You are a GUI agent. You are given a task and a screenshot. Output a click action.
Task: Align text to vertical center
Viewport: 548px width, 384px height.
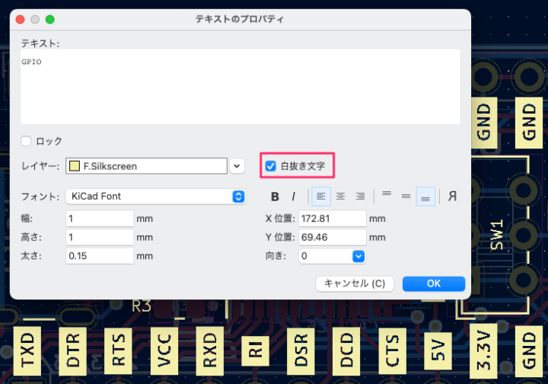[x=406, y=197]
